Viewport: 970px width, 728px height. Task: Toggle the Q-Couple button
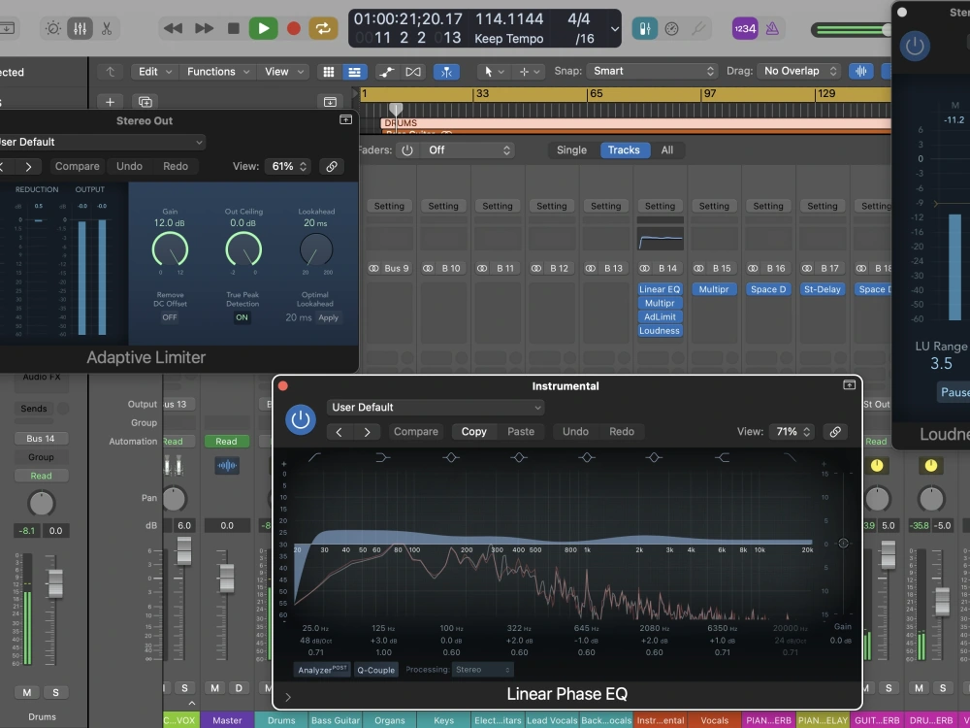[375, 670]
